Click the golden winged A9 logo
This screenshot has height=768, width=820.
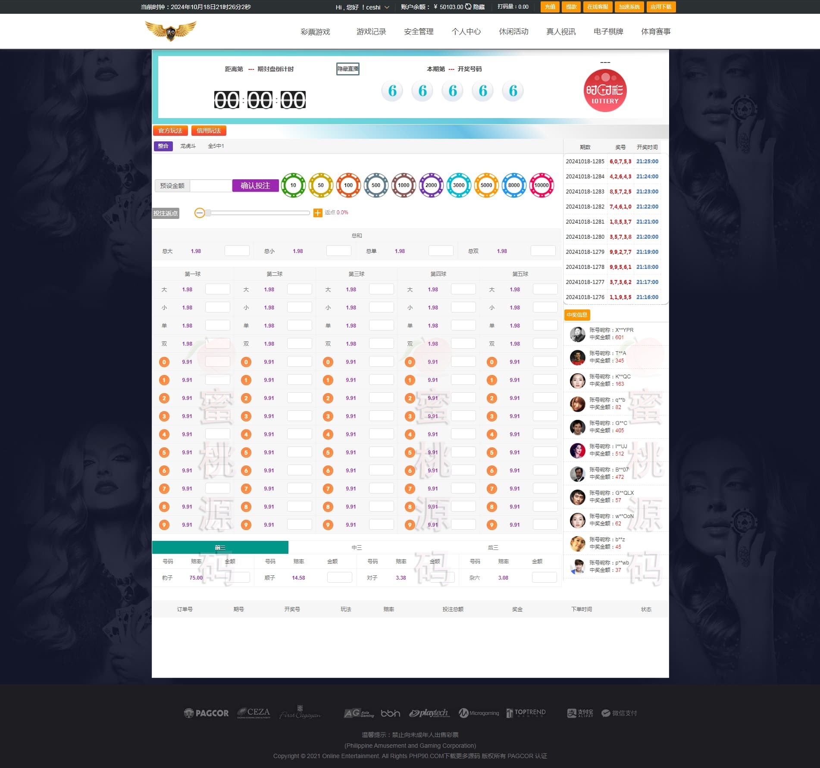click(171, 31)
